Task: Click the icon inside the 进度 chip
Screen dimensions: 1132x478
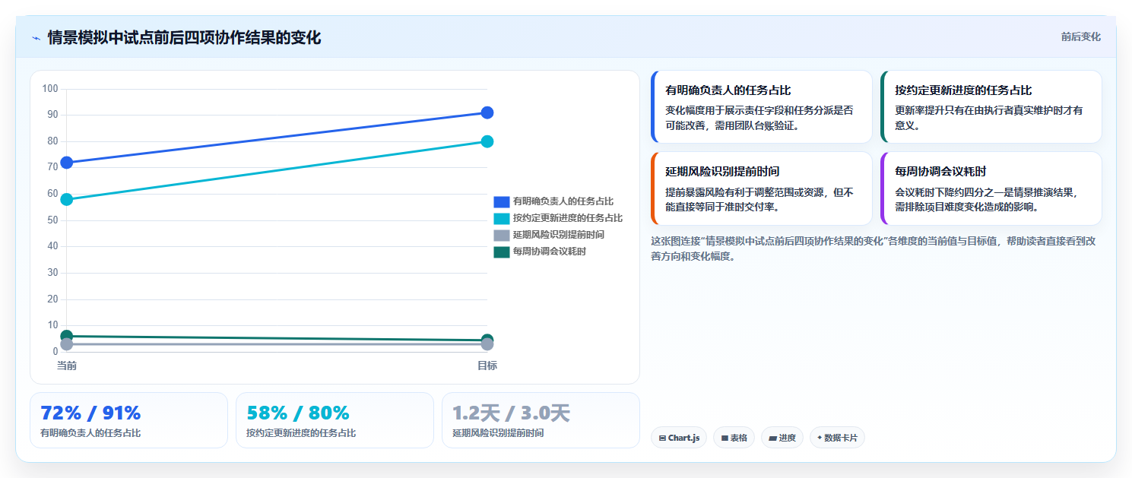Action: pos(772,438)
